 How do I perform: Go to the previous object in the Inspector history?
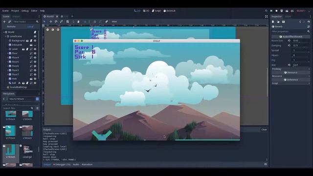(x=300, y=22)
